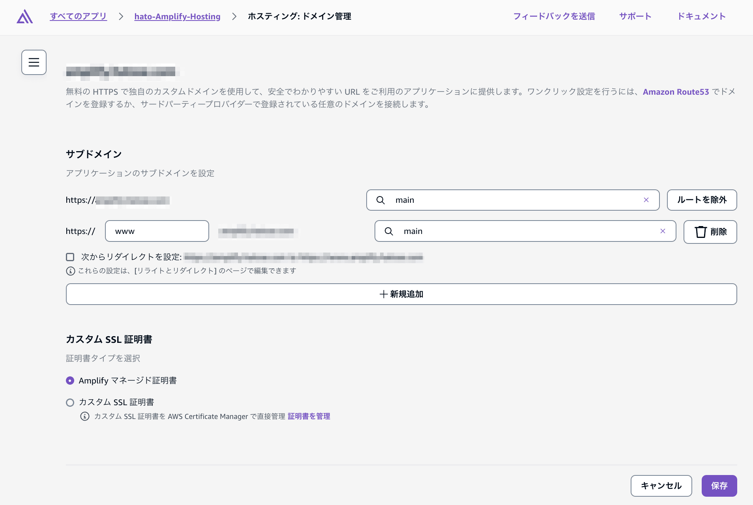Click the info icon under Custom SSL certificate

84,417
